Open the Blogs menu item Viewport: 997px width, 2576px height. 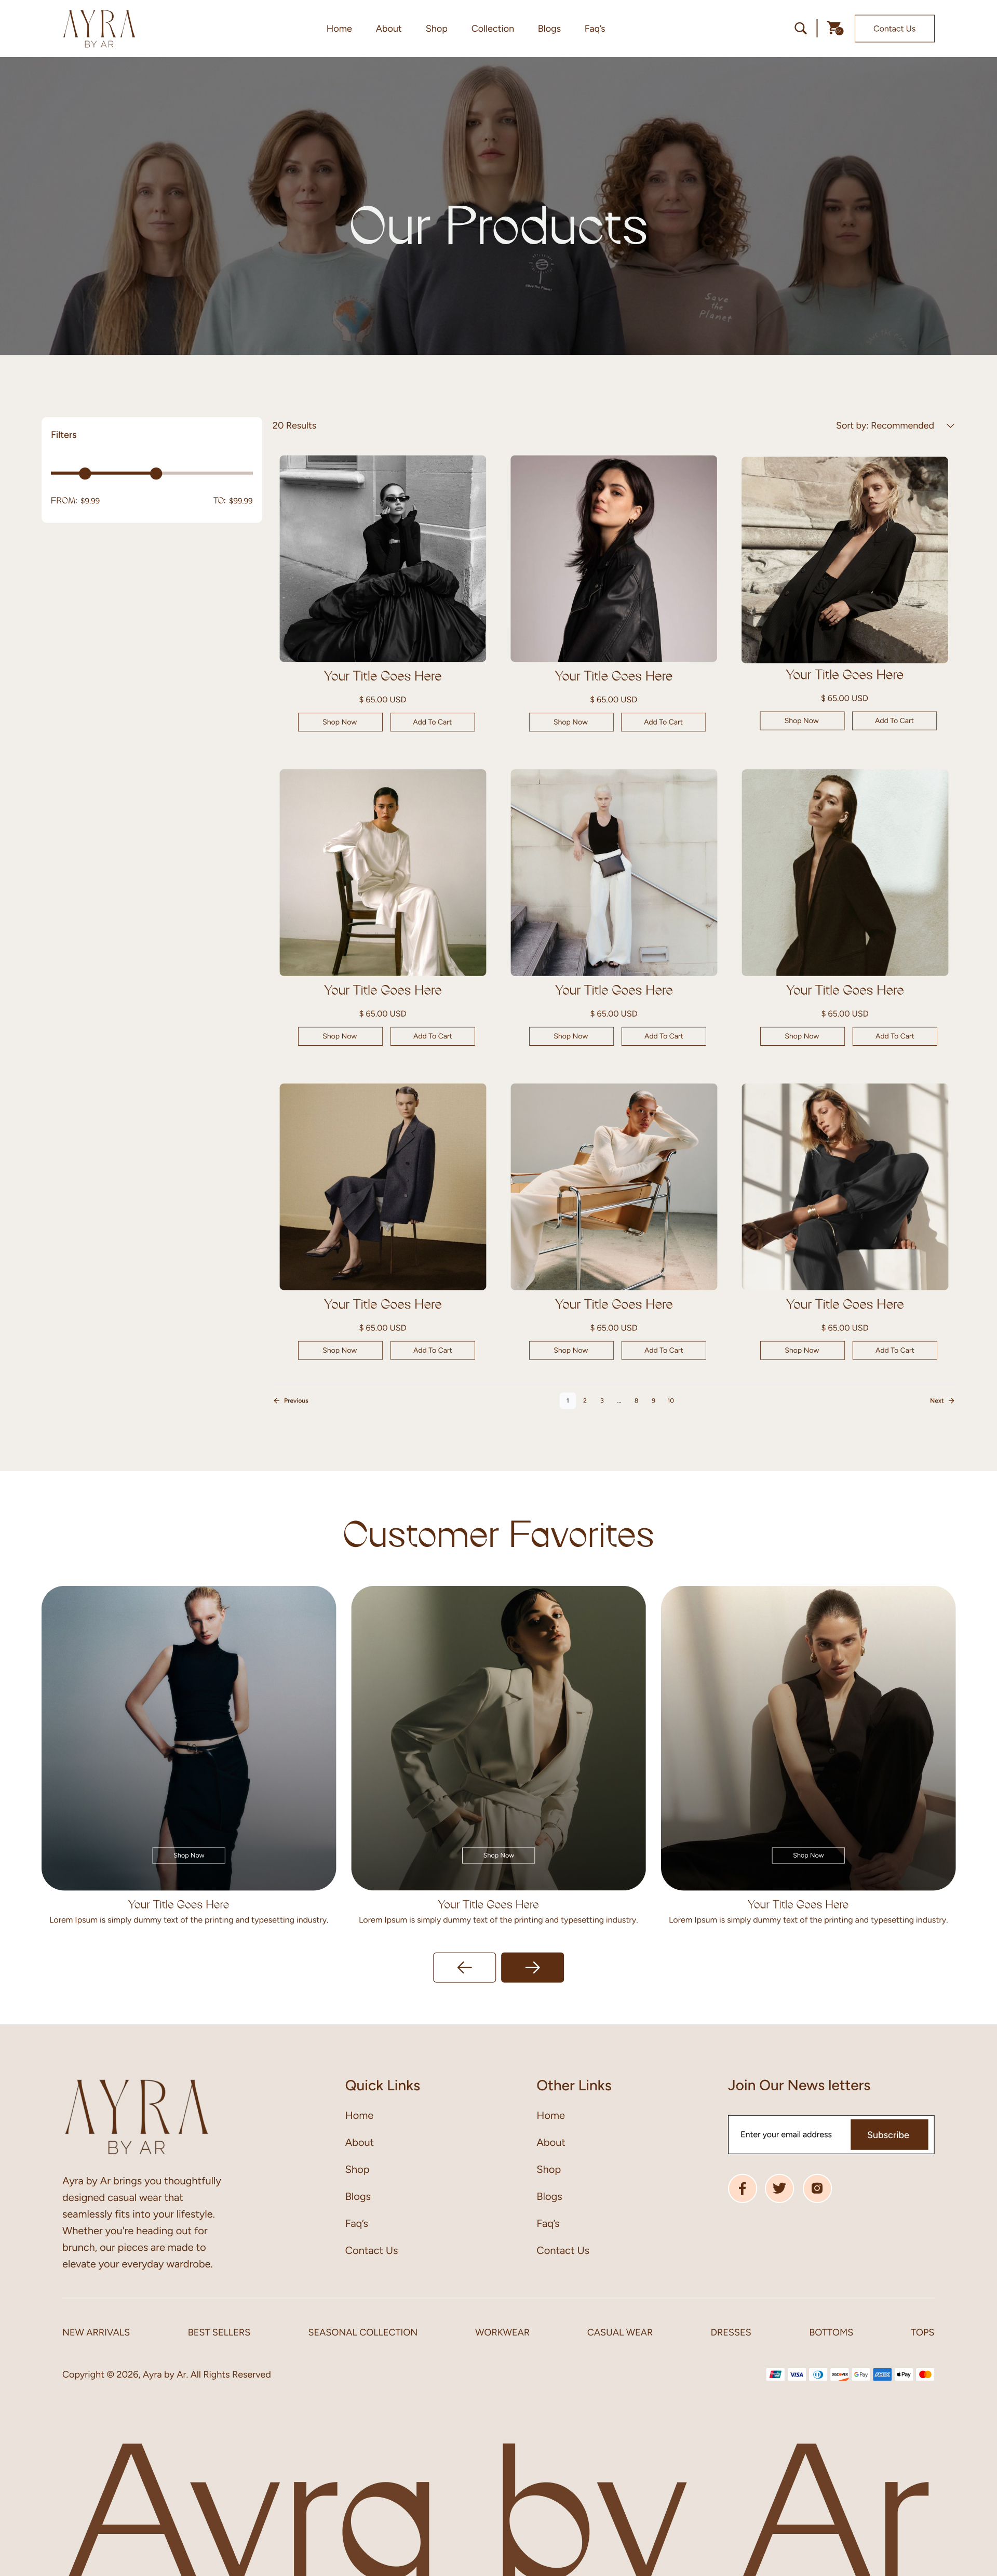coord(549,29)
